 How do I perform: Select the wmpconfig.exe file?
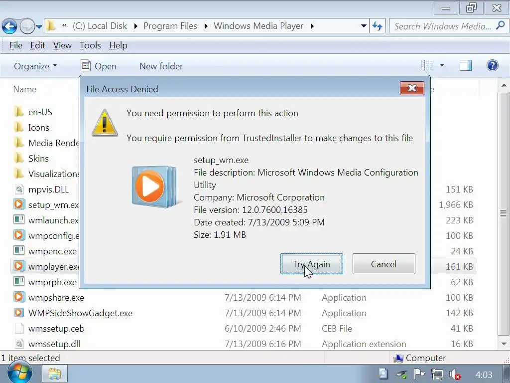[x=46, y=236]
